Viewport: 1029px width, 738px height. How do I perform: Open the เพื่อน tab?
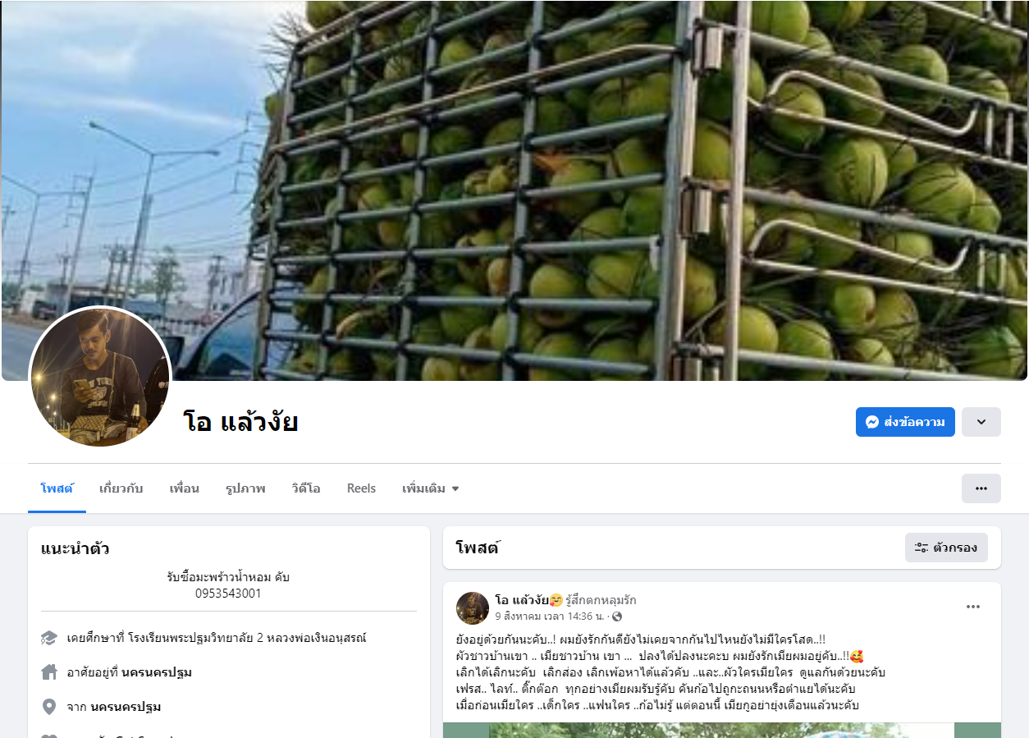185,488
